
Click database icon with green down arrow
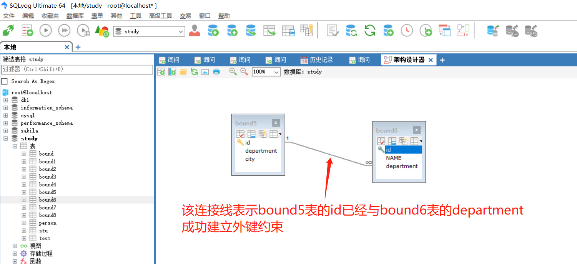(213, 31)
